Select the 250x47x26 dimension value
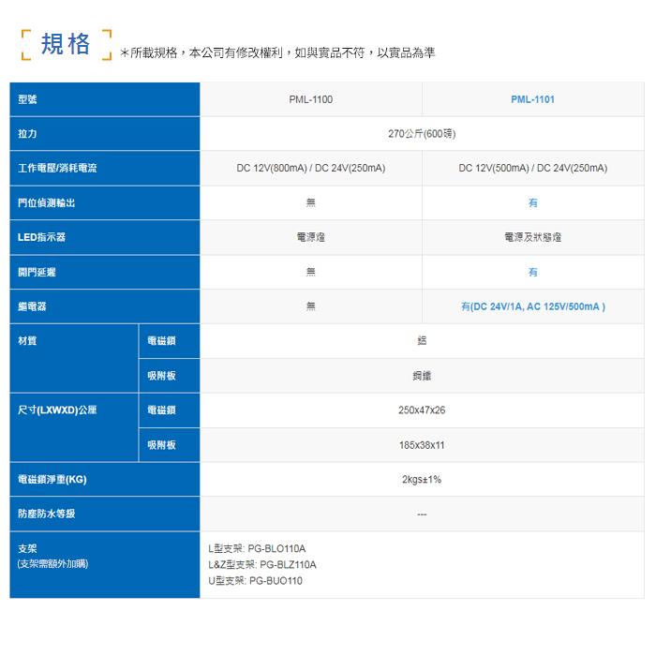 click(x=422, y=410)
